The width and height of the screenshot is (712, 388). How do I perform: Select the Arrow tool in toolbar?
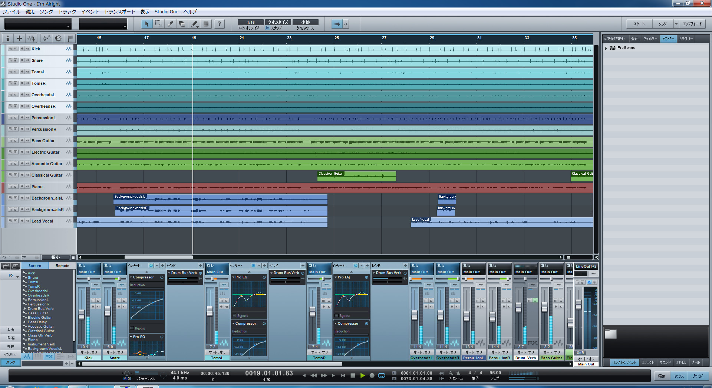(146, 24)
